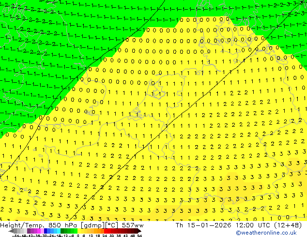
Task: Click the 54 legend scale label
Action: (x=139, y=236)
